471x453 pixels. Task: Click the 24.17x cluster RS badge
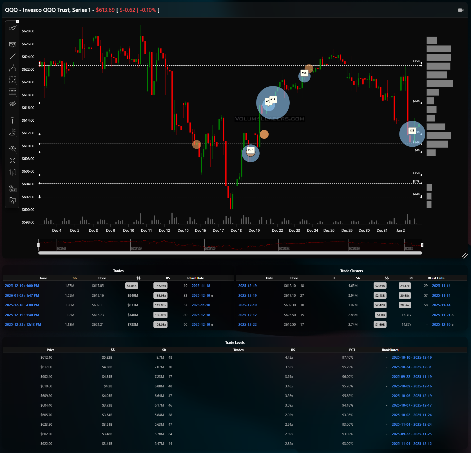405,286
